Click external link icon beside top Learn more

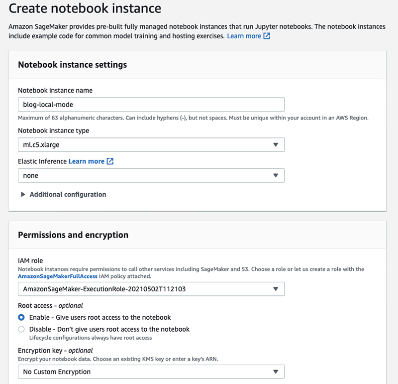[267, 36]
